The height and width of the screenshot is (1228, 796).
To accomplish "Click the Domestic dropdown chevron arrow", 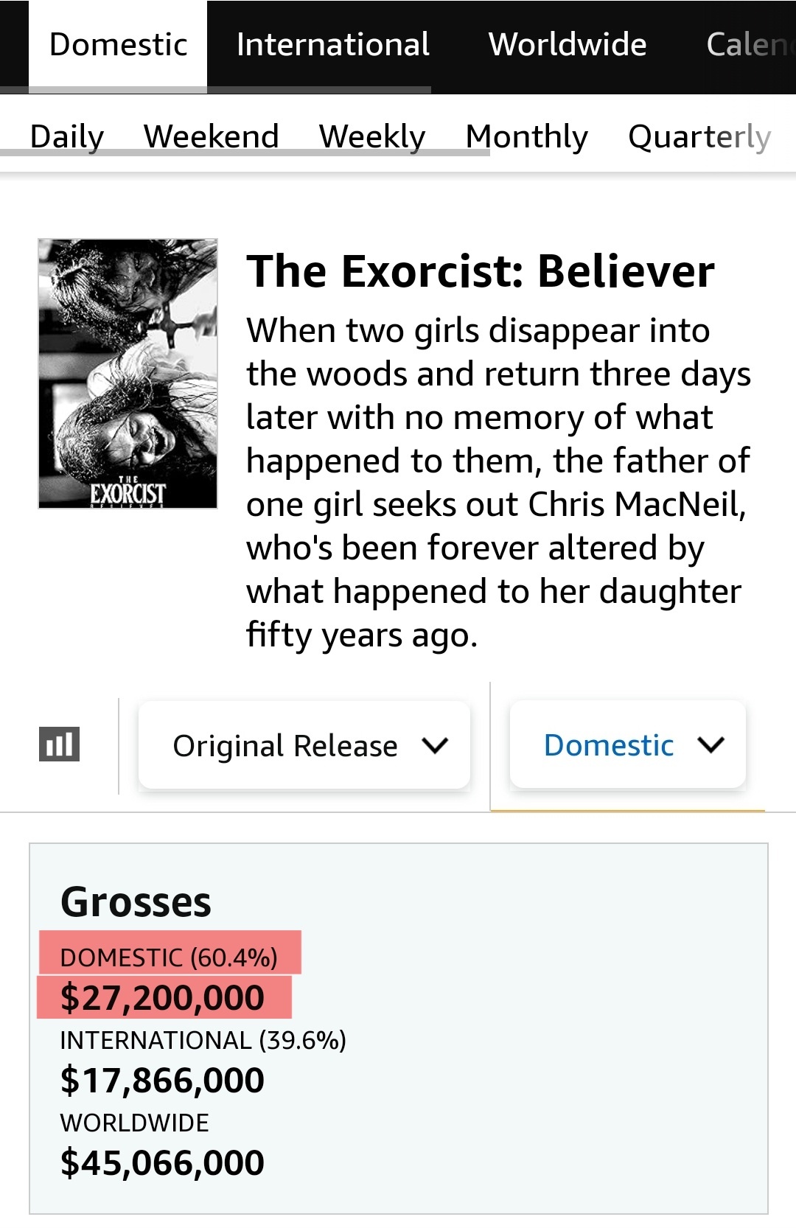I will [x=711, y=744].
